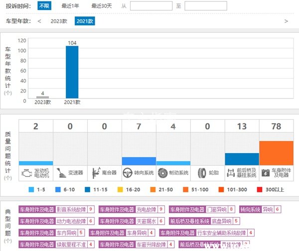Filter complaints by 最近30天
The width and height of the screenshot is (299, 251).
102,6
